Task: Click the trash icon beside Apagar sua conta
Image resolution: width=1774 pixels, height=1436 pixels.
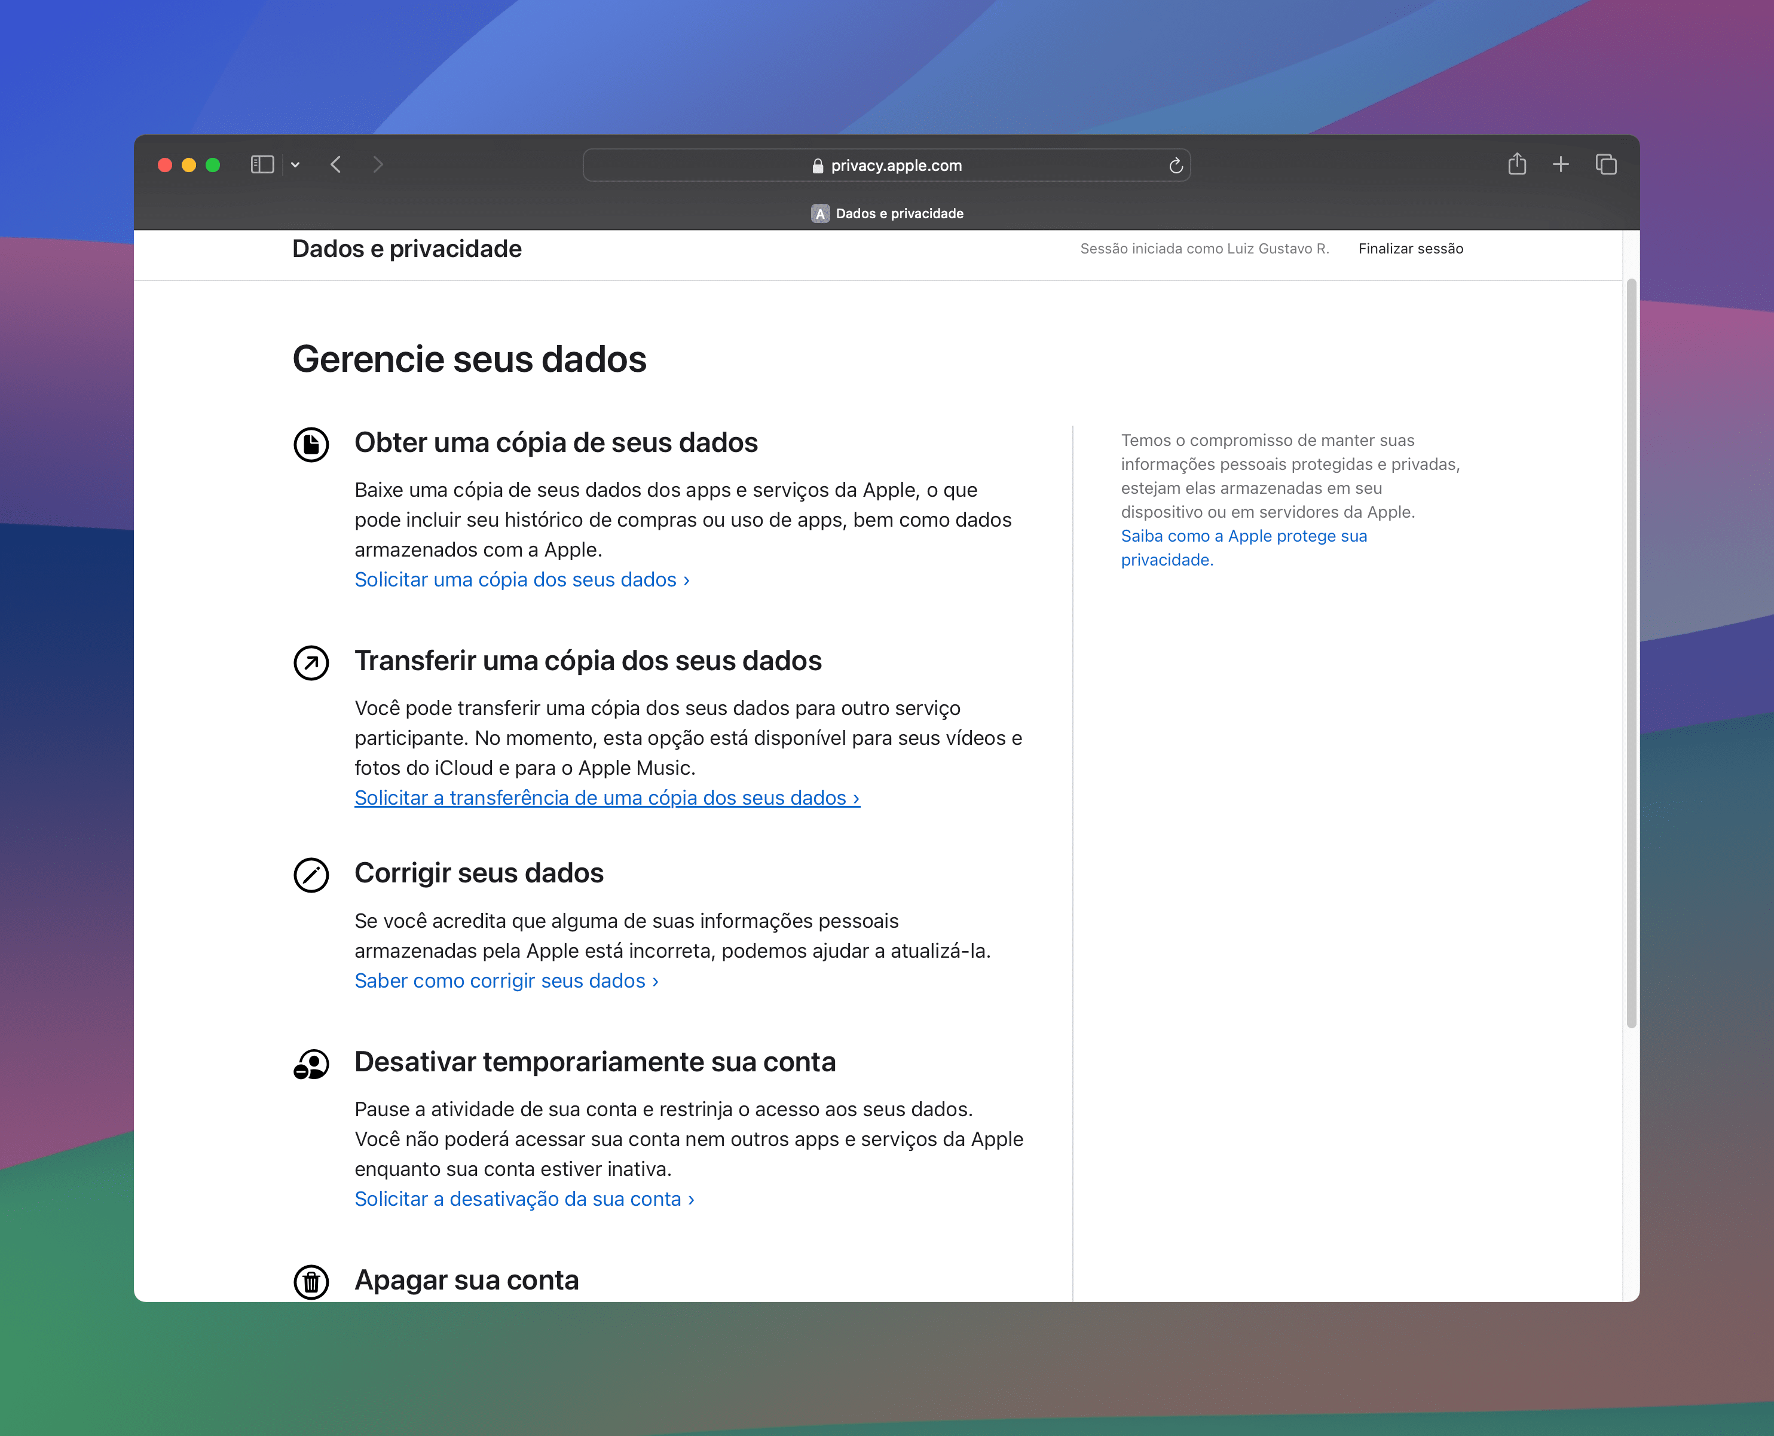Action: coord(311,1281)
